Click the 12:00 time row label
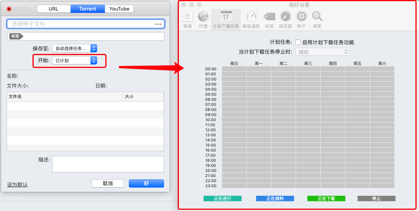Viewport: 419px width, 211px height. click(x=211, y=130)
